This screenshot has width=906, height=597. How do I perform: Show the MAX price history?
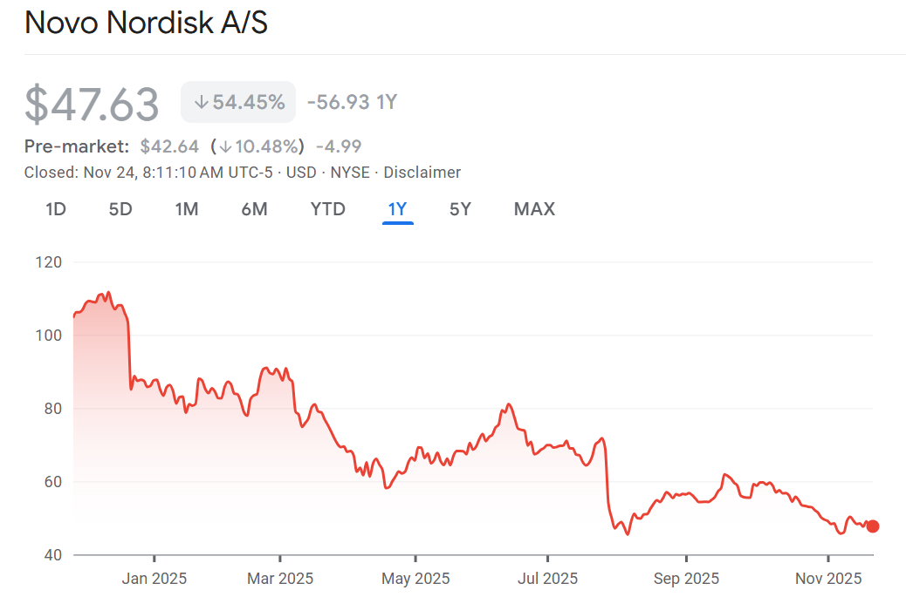tap(534, 209)
